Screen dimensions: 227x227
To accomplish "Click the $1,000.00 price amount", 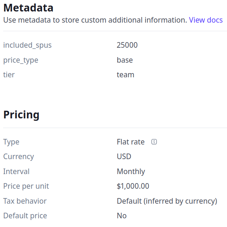I will coord(133,186).
